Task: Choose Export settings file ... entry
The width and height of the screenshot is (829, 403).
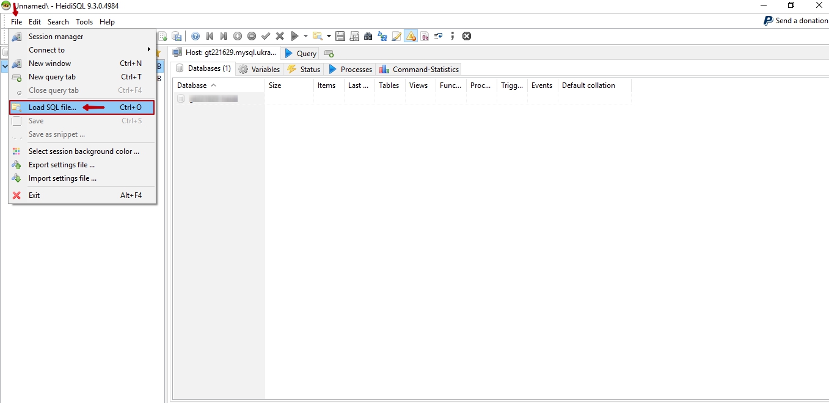Action: pyautogui.click(x=82, y=165)
